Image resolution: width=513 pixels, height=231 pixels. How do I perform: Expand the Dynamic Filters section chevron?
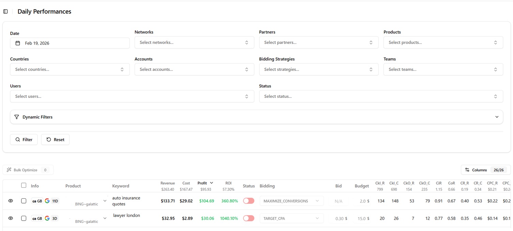click(x=497, y=117)
